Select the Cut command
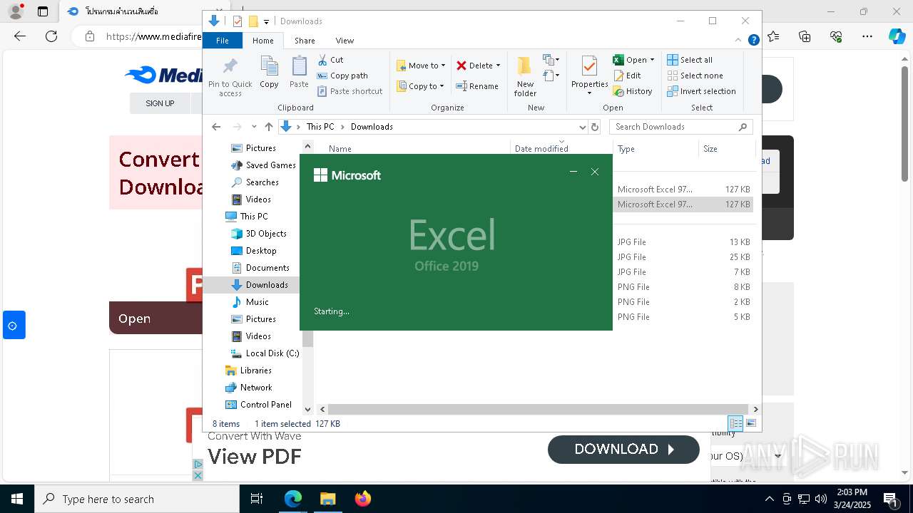913x513 pixels. point(330,60)
